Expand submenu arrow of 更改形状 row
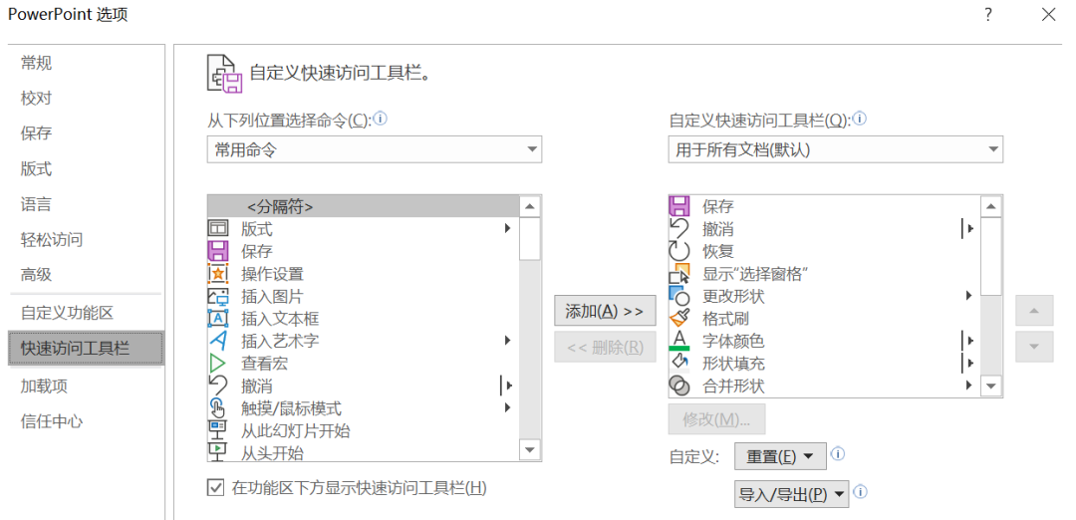 [969, 296]
